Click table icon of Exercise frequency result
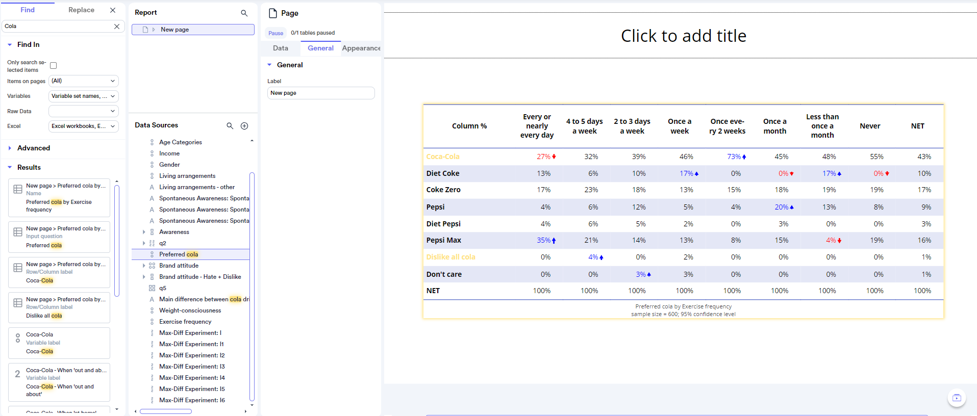 pyautogui.click(x=18, y=189)
